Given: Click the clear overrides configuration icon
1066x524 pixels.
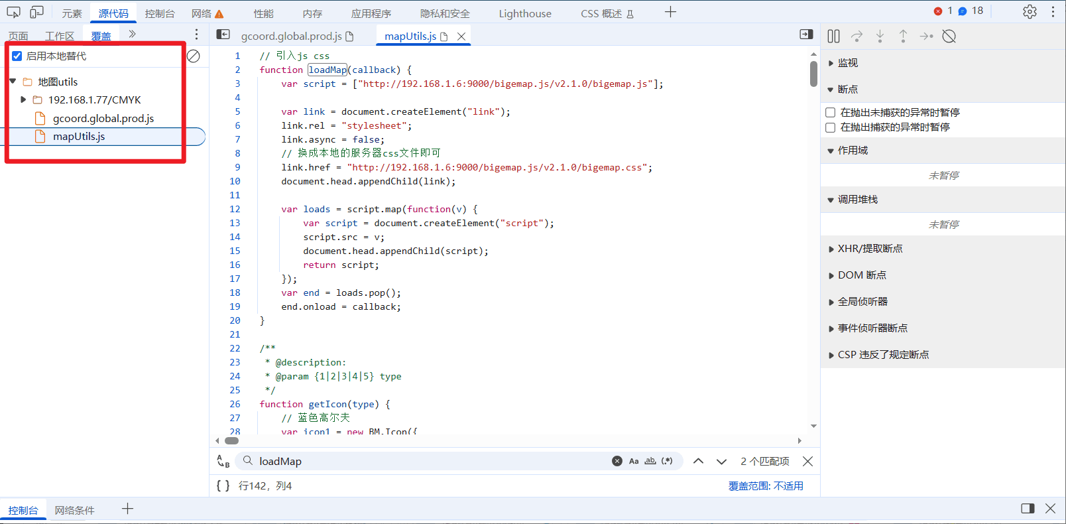Looking at the screenshot, I should 194,56.
